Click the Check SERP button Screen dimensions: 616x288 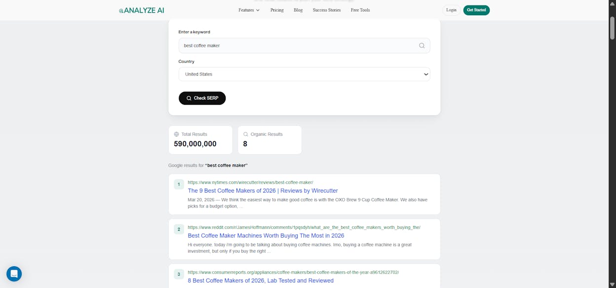point(202,98)
